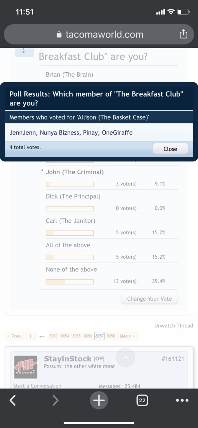Tap the scroll-to-top chevron bubble
Image resolution: width=198 pixels, height=428 pixels.
pyautogui.click(x=125, y=357)
